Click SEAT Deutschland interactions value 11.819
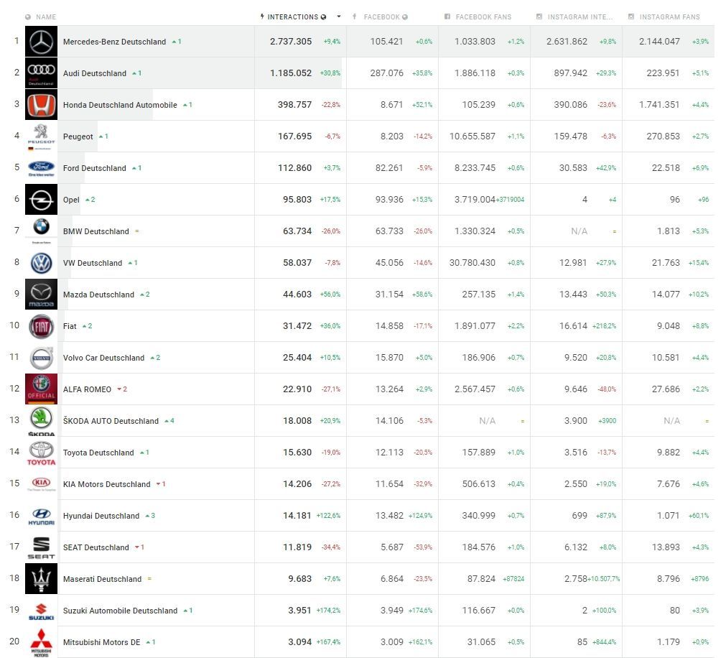Screen dimensions: 726x658 coord(297,547)
